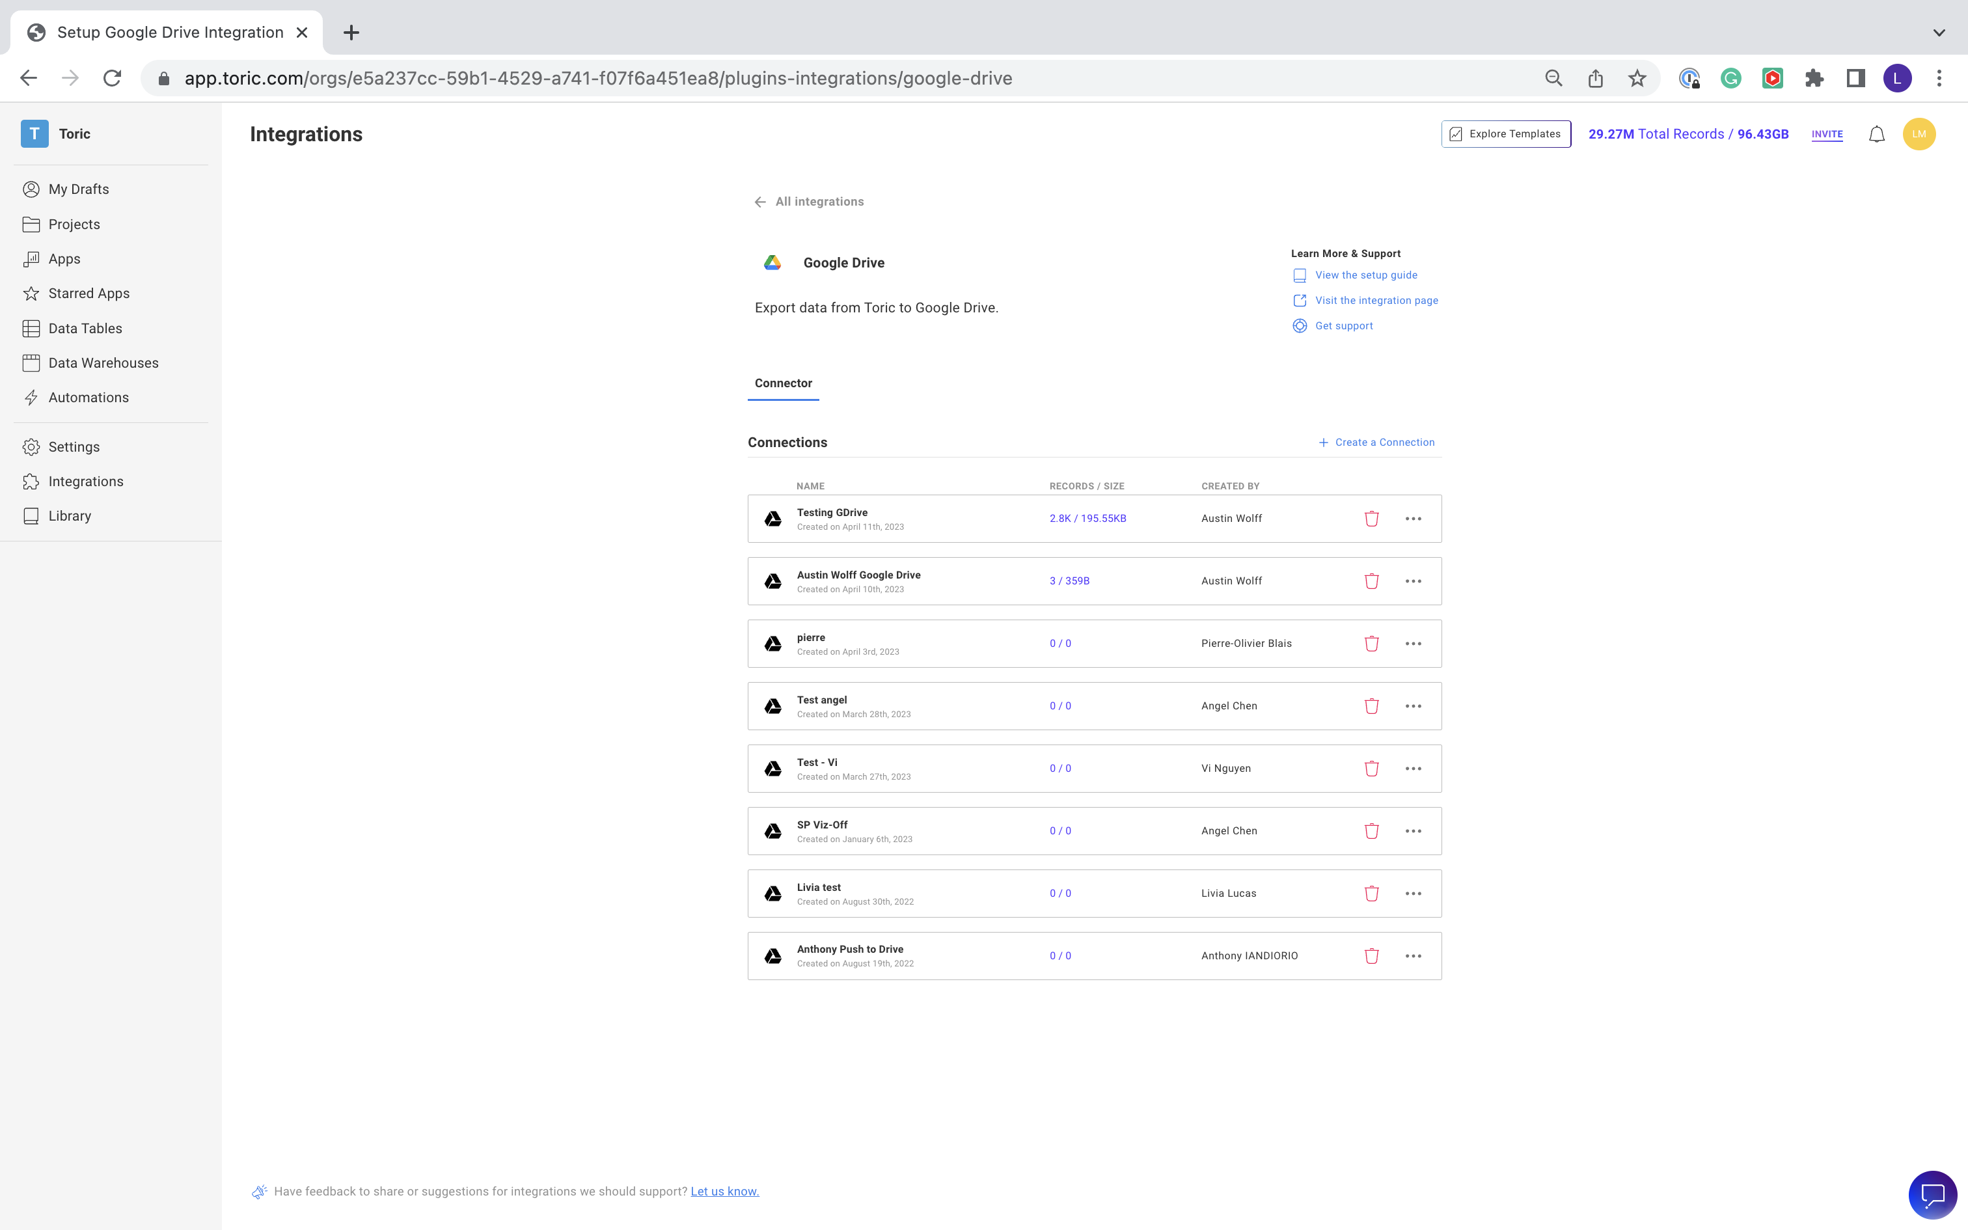Open more options for Livia test

click(1414, 893)
